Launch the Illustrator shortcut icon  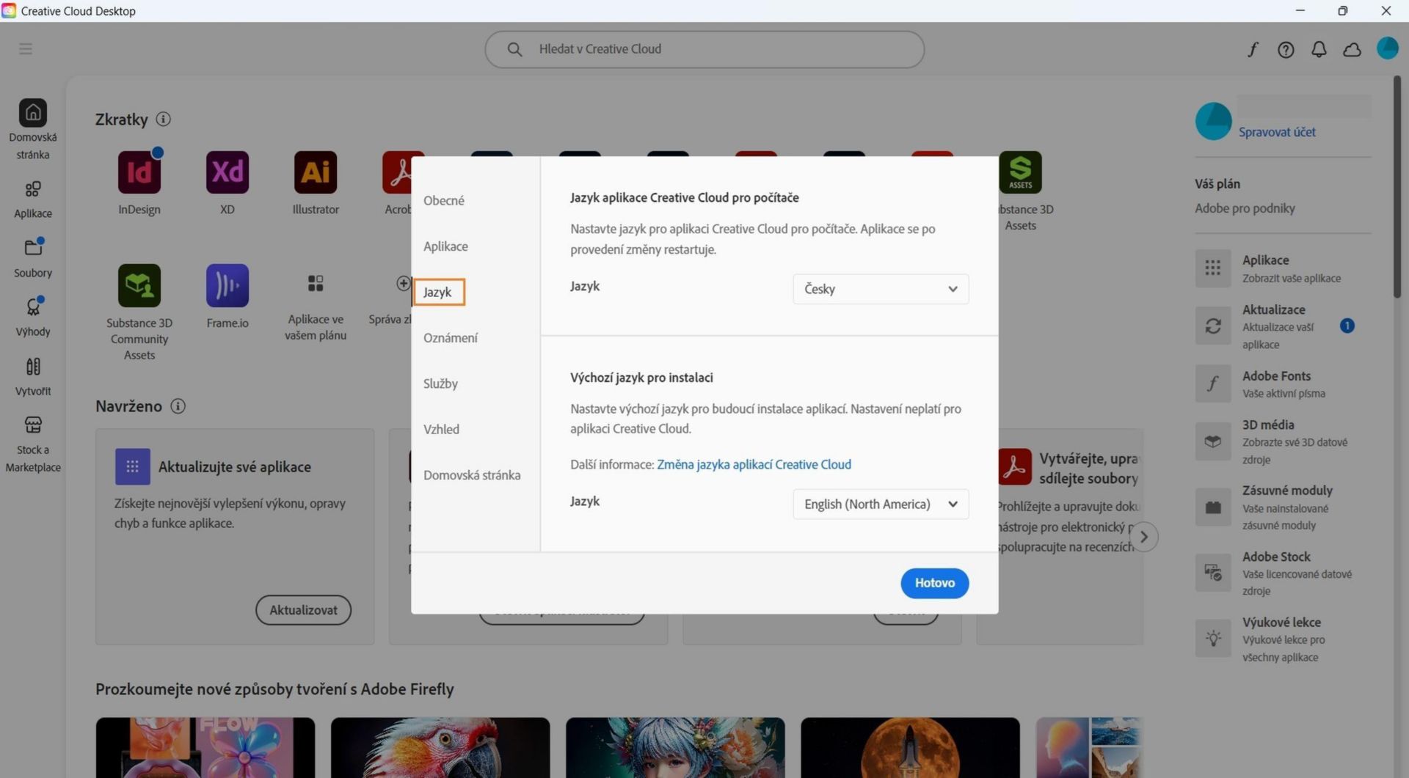tap(316, 172)
